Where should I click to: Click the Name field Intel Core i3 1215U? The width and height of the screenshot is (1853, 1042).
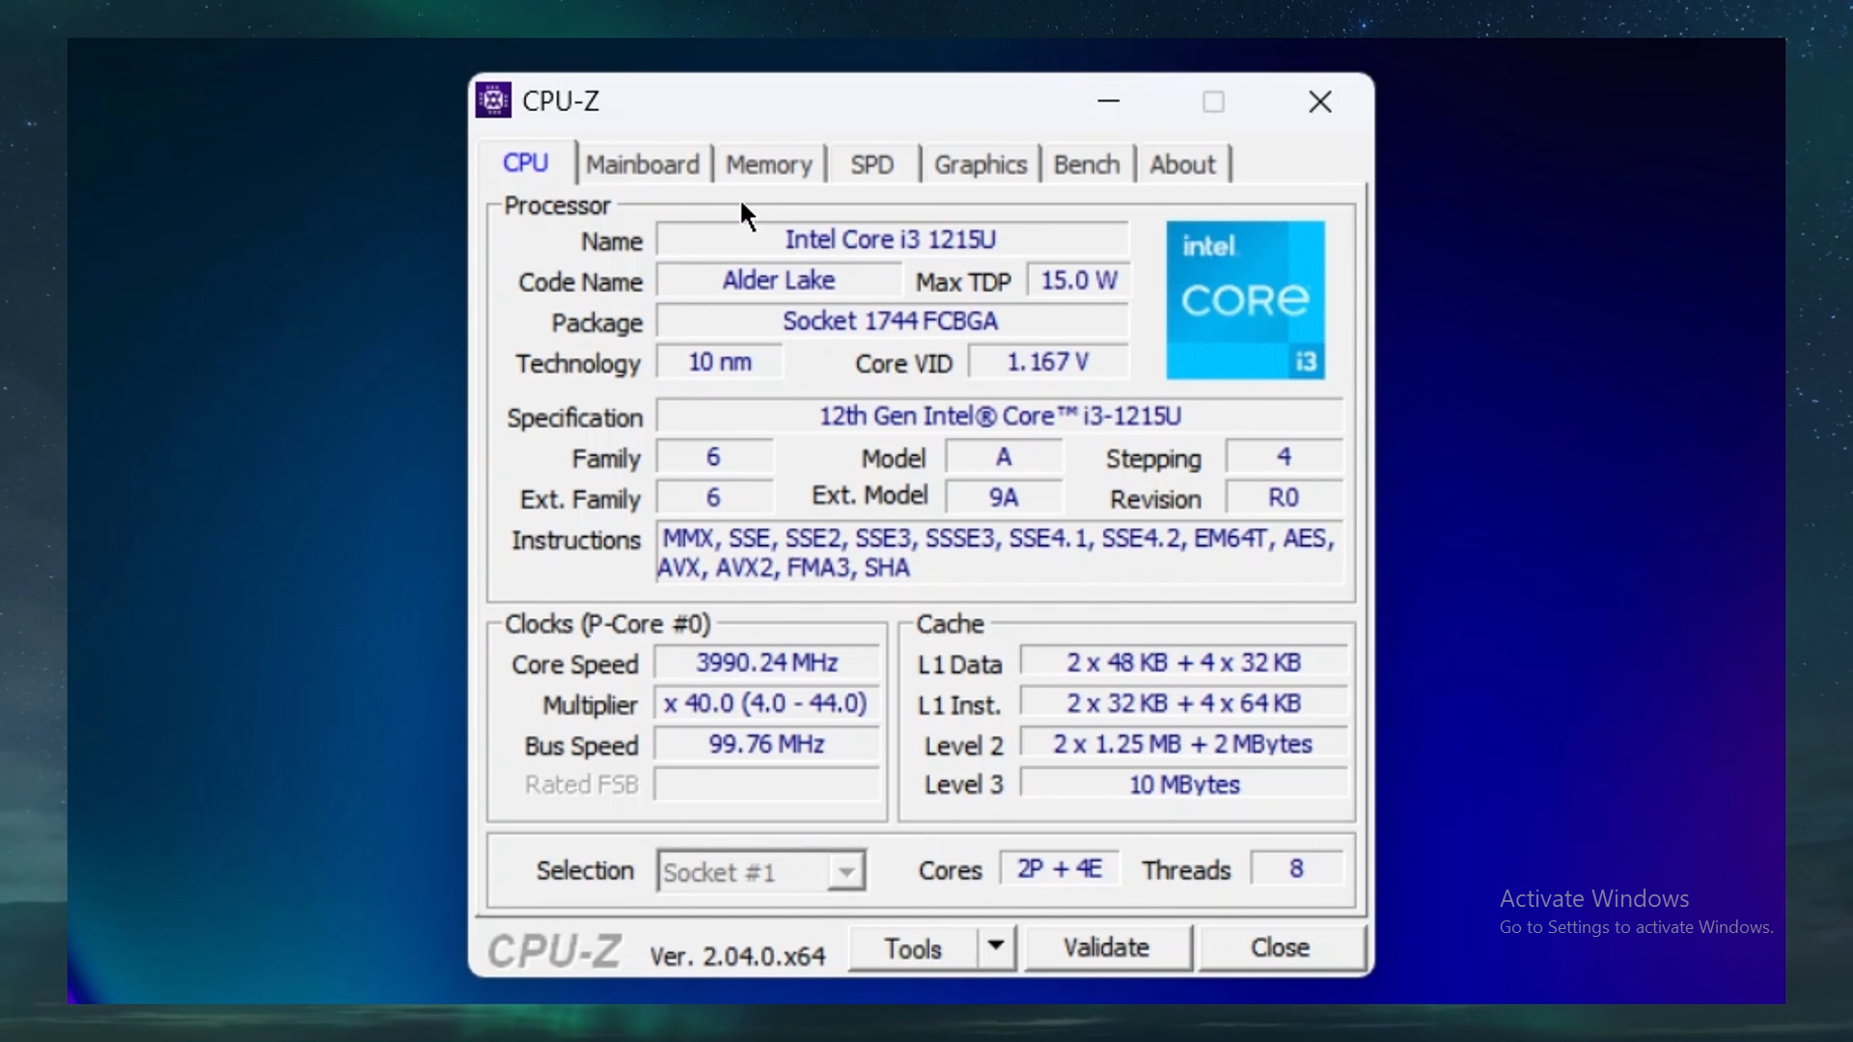tap(892, 239)
